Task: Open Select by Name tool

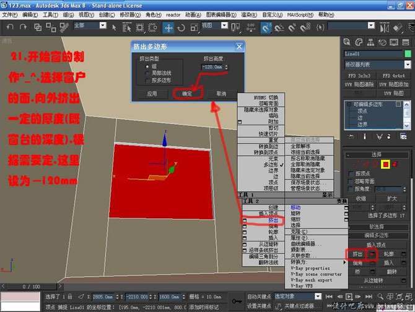Action: pos(126,27)
